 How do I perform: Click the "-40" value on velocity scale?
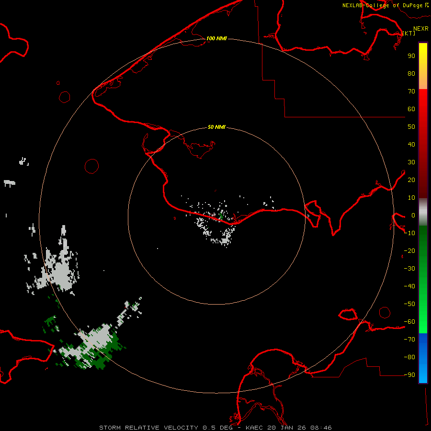[409, 286]
